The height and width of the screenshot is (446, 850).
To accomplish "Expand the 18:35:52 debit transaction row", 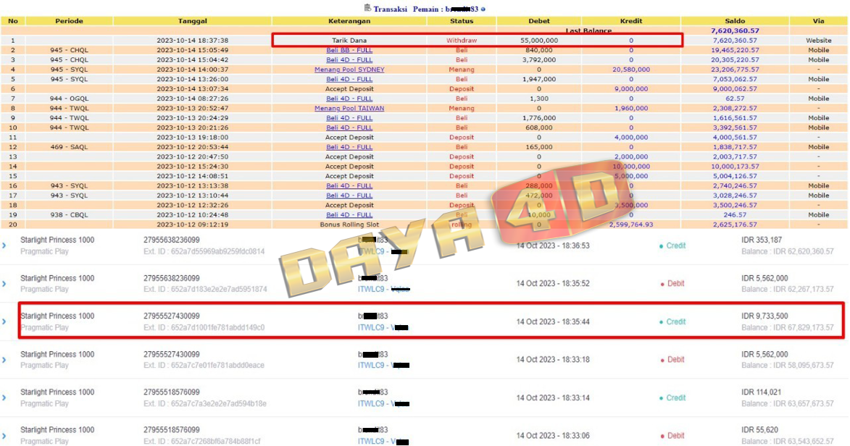I will point(4,284).
